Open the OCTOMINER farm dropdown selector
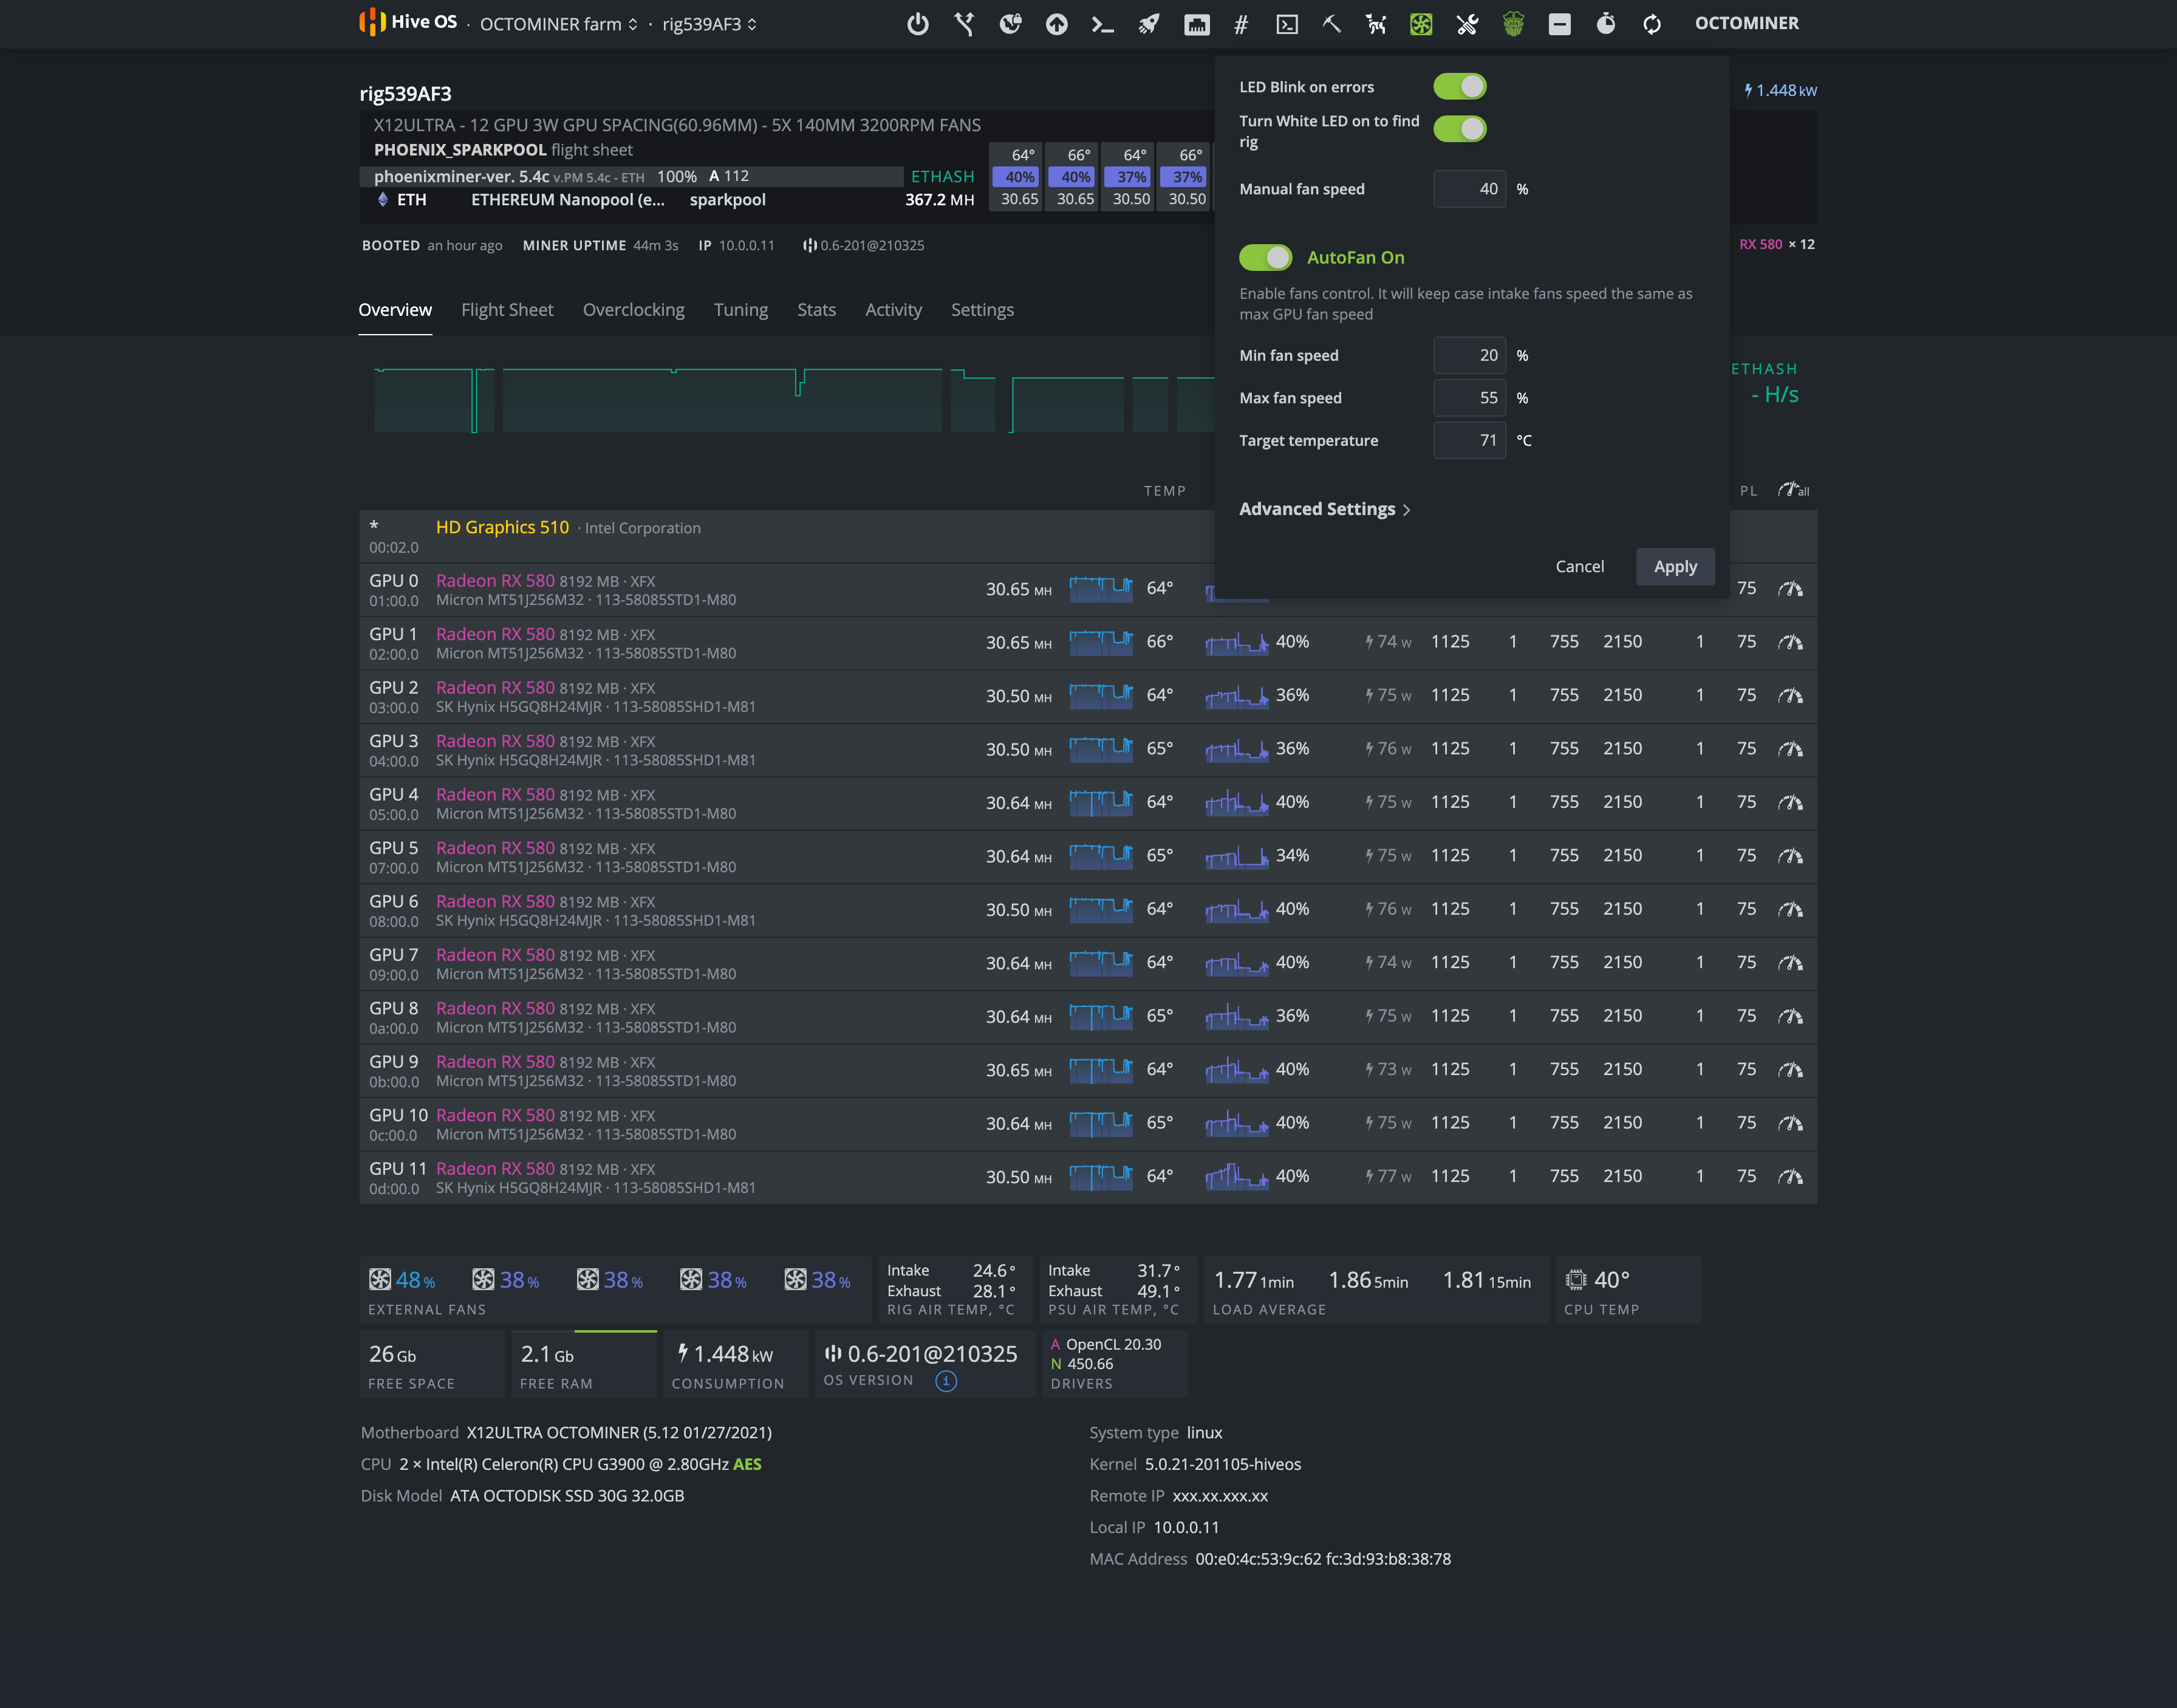This screenshot has width=2177, height=1708. 558,24
